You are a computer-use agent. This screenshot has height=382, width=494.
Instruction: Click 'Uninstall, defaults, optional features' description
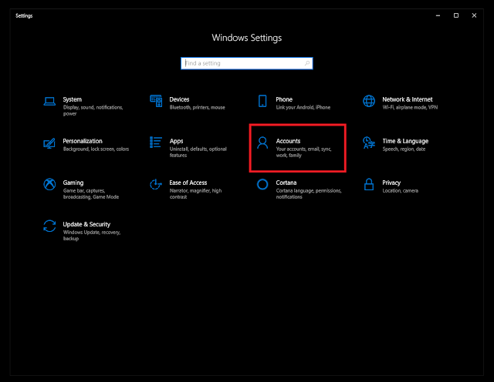click(198, 152)
